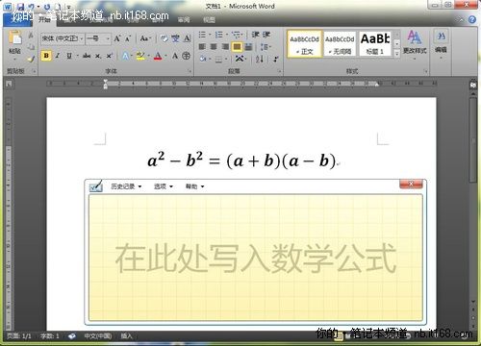The image size is (481, 346).
Task: Open the Editing (编辑) binoculars group
Action: [442, 42]
